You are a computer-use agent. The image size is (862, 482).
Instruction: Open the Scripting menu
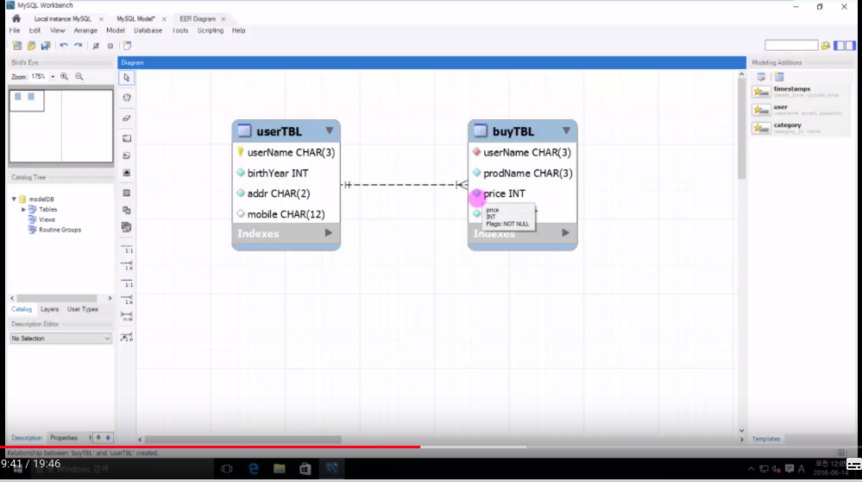pyautogui.click(x=210, y=30)
